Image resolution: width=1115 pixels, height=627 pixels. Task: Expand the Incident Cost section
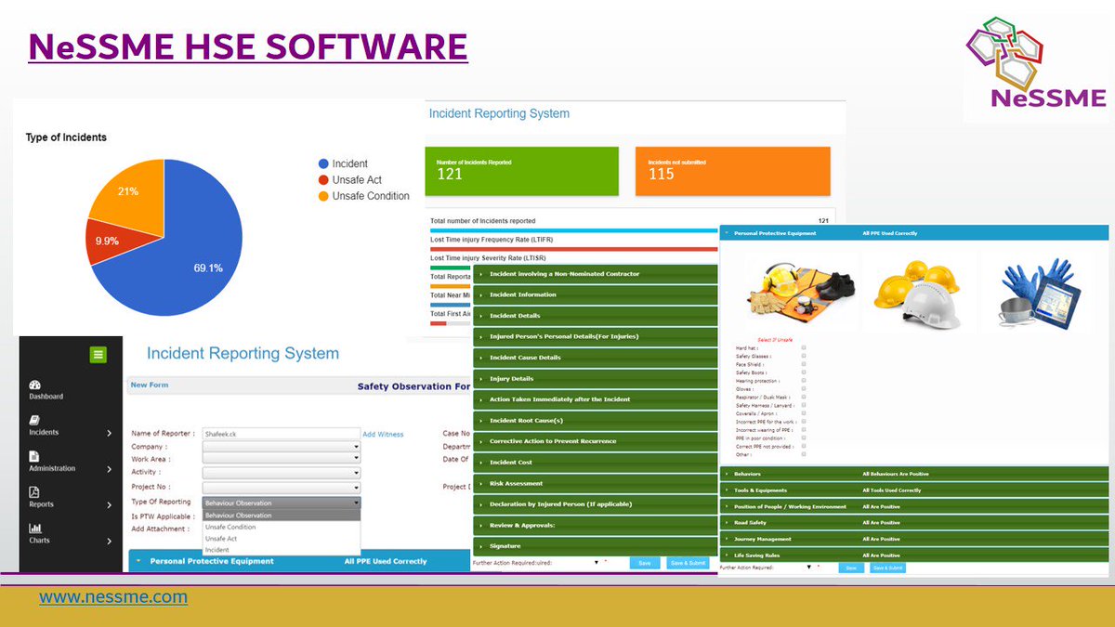[x=596, y=462]
